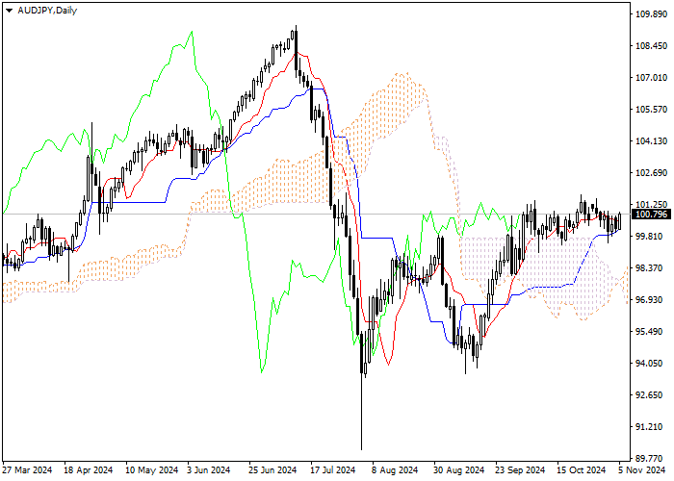This screenshot has width=674, height=481.
Task: Click the 92.650 price level label
Action: [x=649, y=395]
